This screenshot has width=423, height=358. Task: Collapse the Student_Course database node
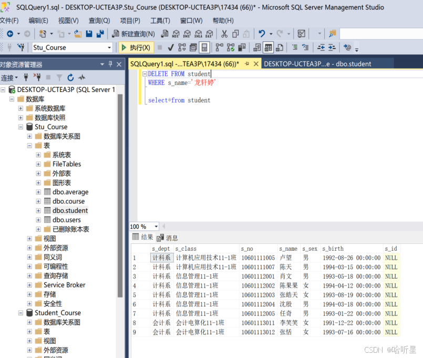(21, 313)
